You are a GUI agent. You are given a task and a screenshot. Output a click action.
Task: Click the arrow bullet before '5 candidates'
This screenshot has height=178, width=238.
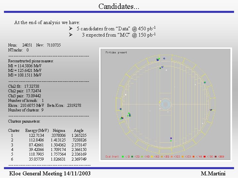71,28
